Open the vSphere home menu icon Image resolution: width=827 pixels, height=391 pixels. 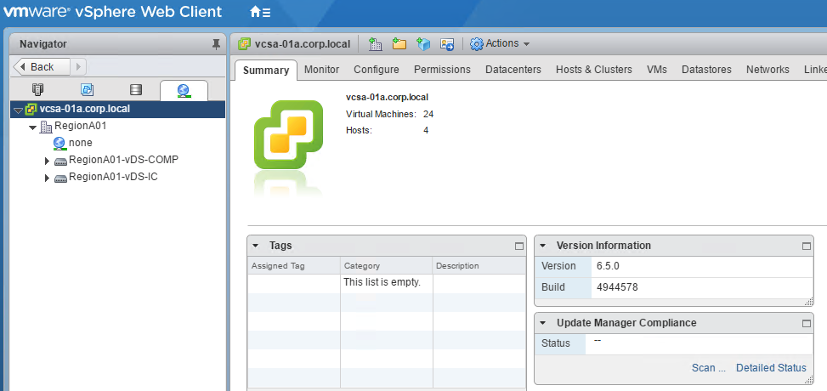click(260, 12)
